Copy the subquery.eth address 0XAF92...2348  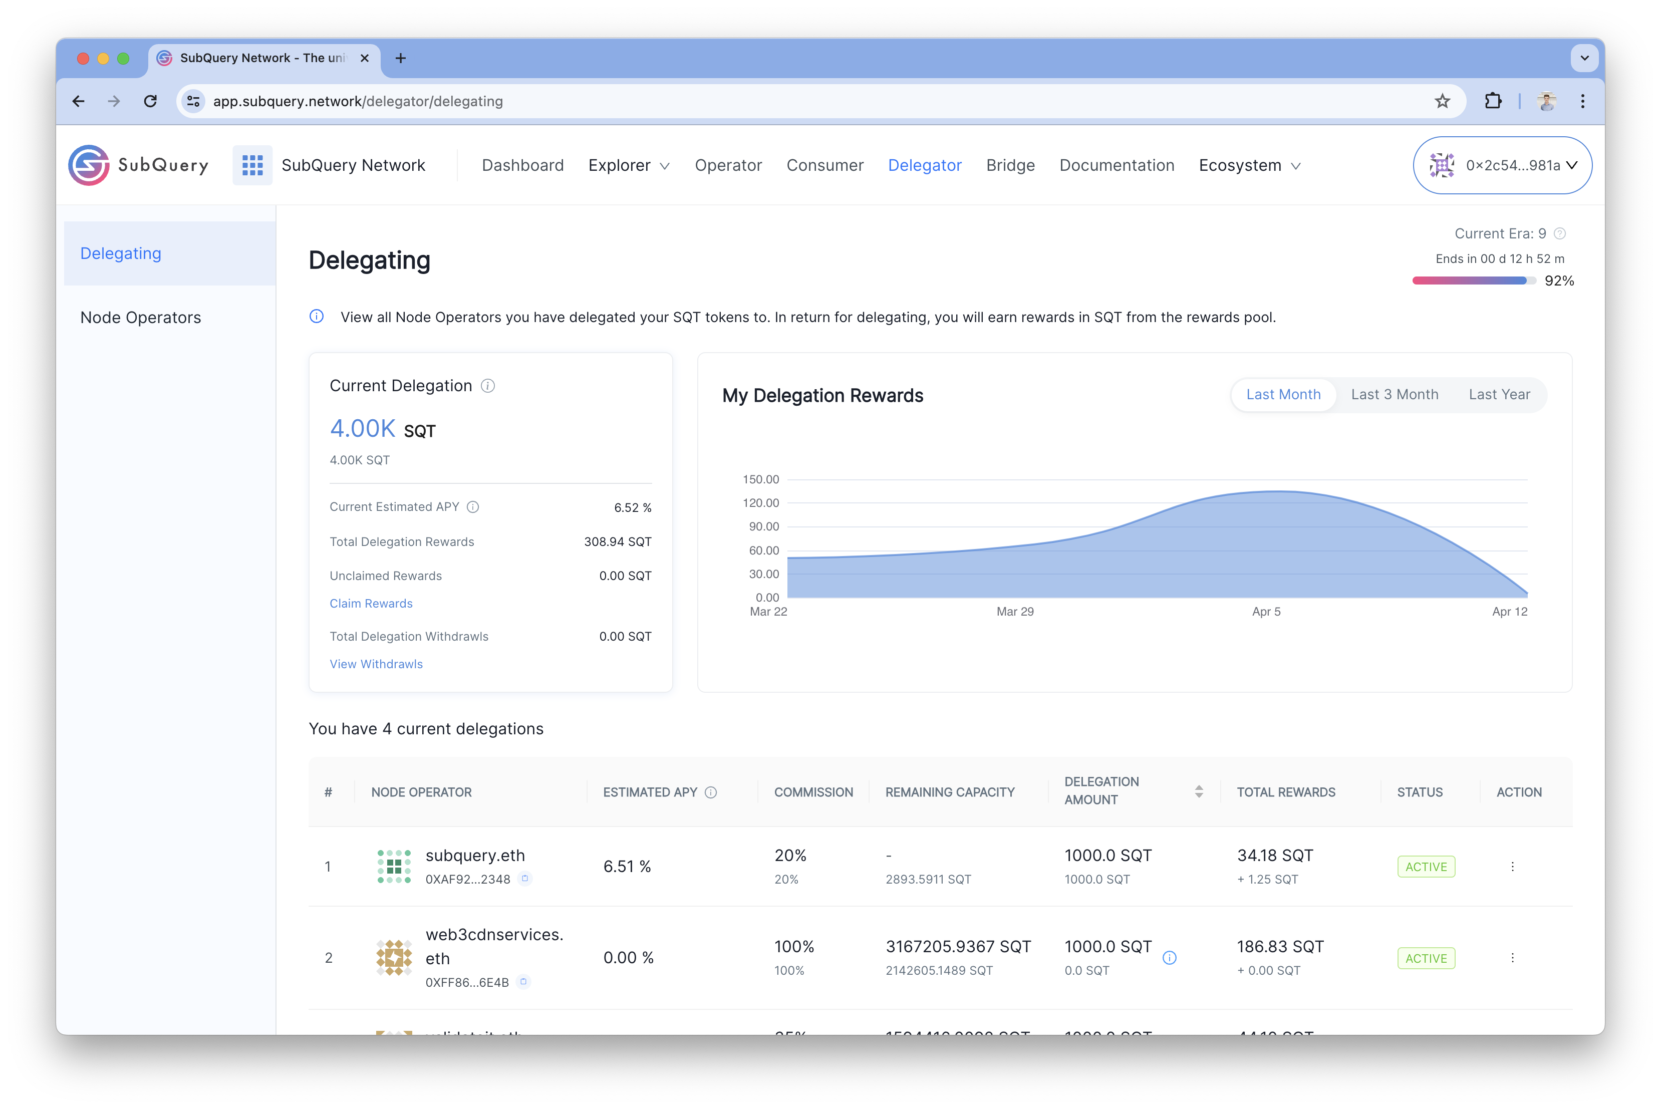(x=525, y=879)
